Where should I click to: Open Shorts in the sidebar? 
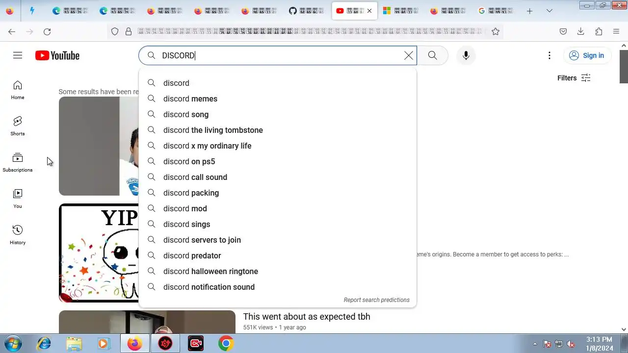[18, 126]
